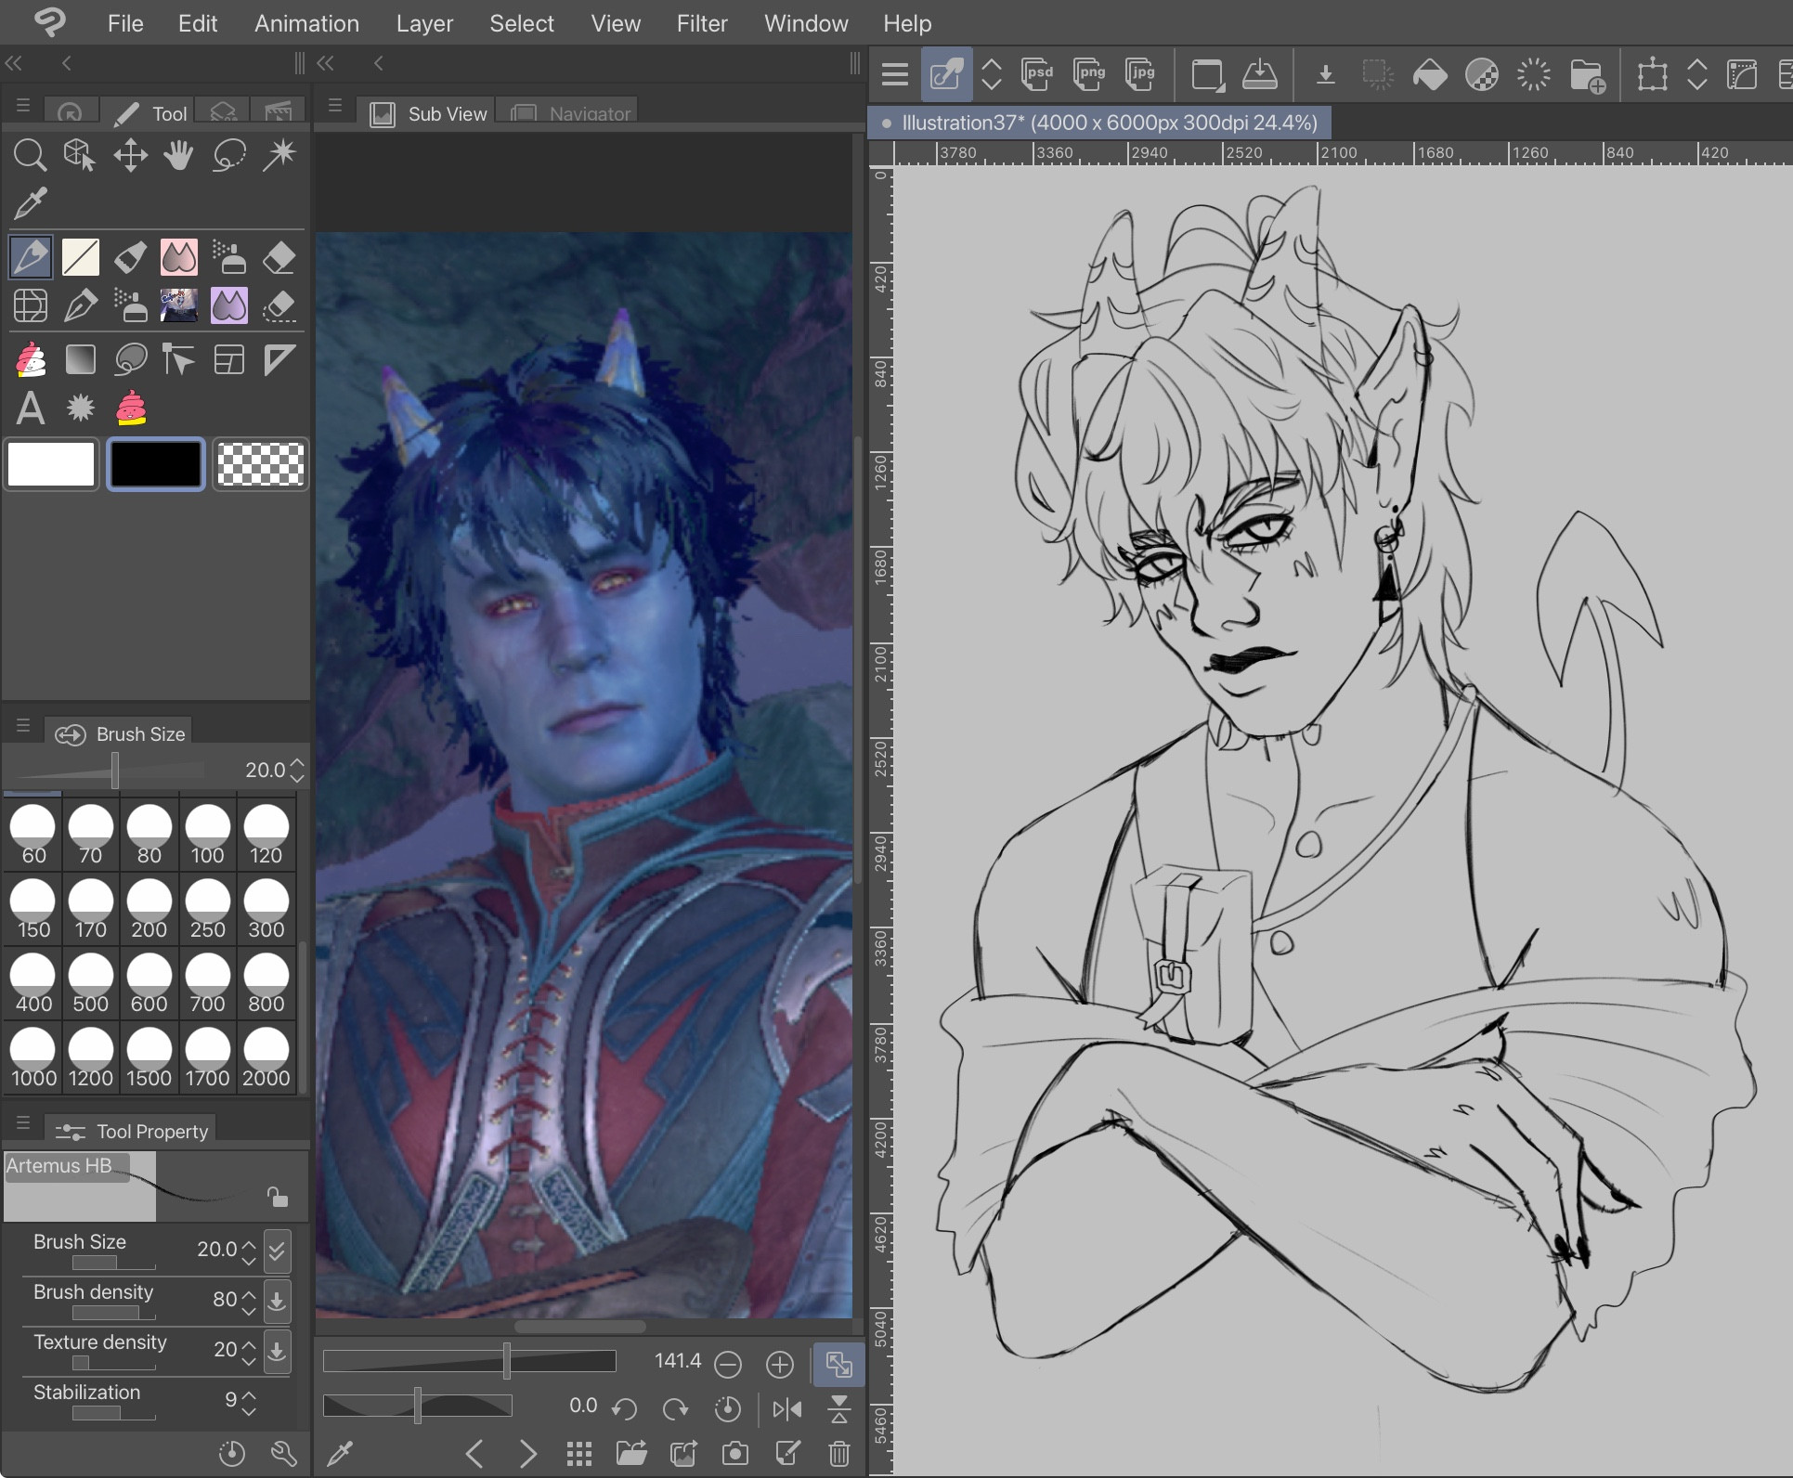Select the Illustration37 canvas tab
The height and width of the screenshot is (1478, 1793).
coord(1100,123)
